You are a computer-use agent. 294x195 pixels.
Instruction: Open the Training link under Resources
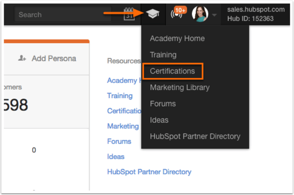point(120,96)
